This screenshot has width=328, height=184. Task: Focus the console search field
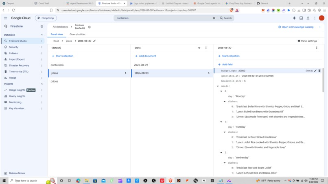(x=163, y=18)
